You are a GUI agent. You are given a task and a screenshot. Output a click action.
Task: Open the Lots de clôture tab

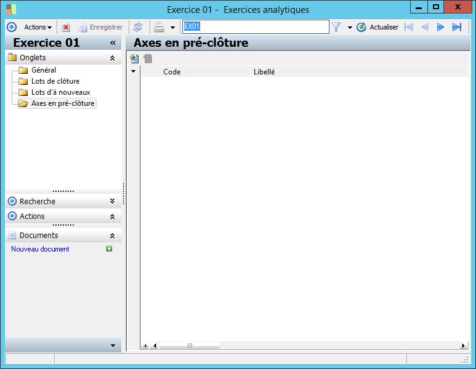click(49, 81)
